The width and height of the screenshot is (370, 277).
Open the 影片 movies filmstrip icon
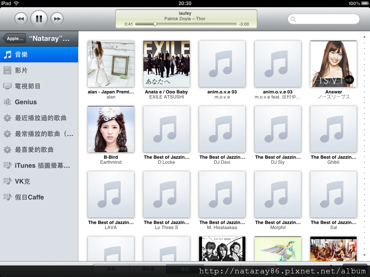(x=7, y=70)
